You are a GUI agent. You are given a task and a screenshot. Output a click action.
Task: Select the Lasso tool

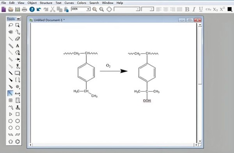coord(11,25)
